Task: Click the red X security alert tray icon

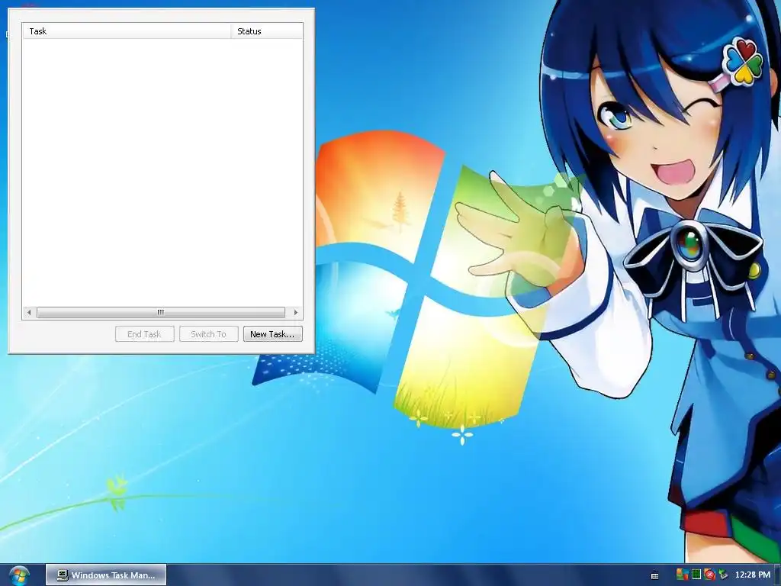Action: (x=709, y=575)
